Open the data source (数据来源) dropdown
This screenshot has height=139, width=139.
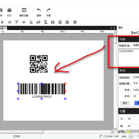coord(136,45)
